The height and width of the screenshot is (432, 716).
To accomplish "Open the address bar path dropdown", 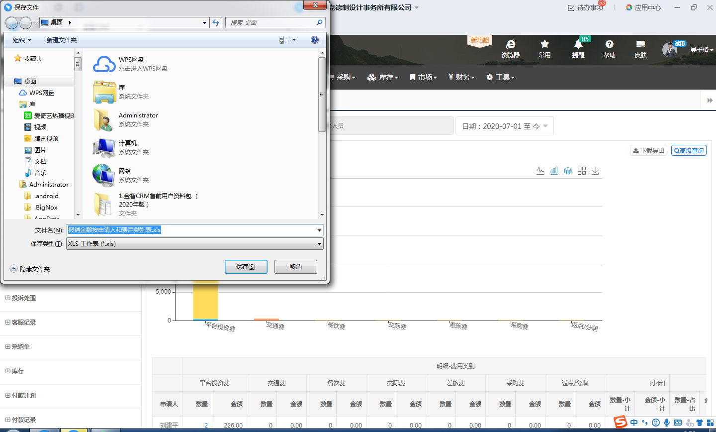I will click(x=204, y=22).
